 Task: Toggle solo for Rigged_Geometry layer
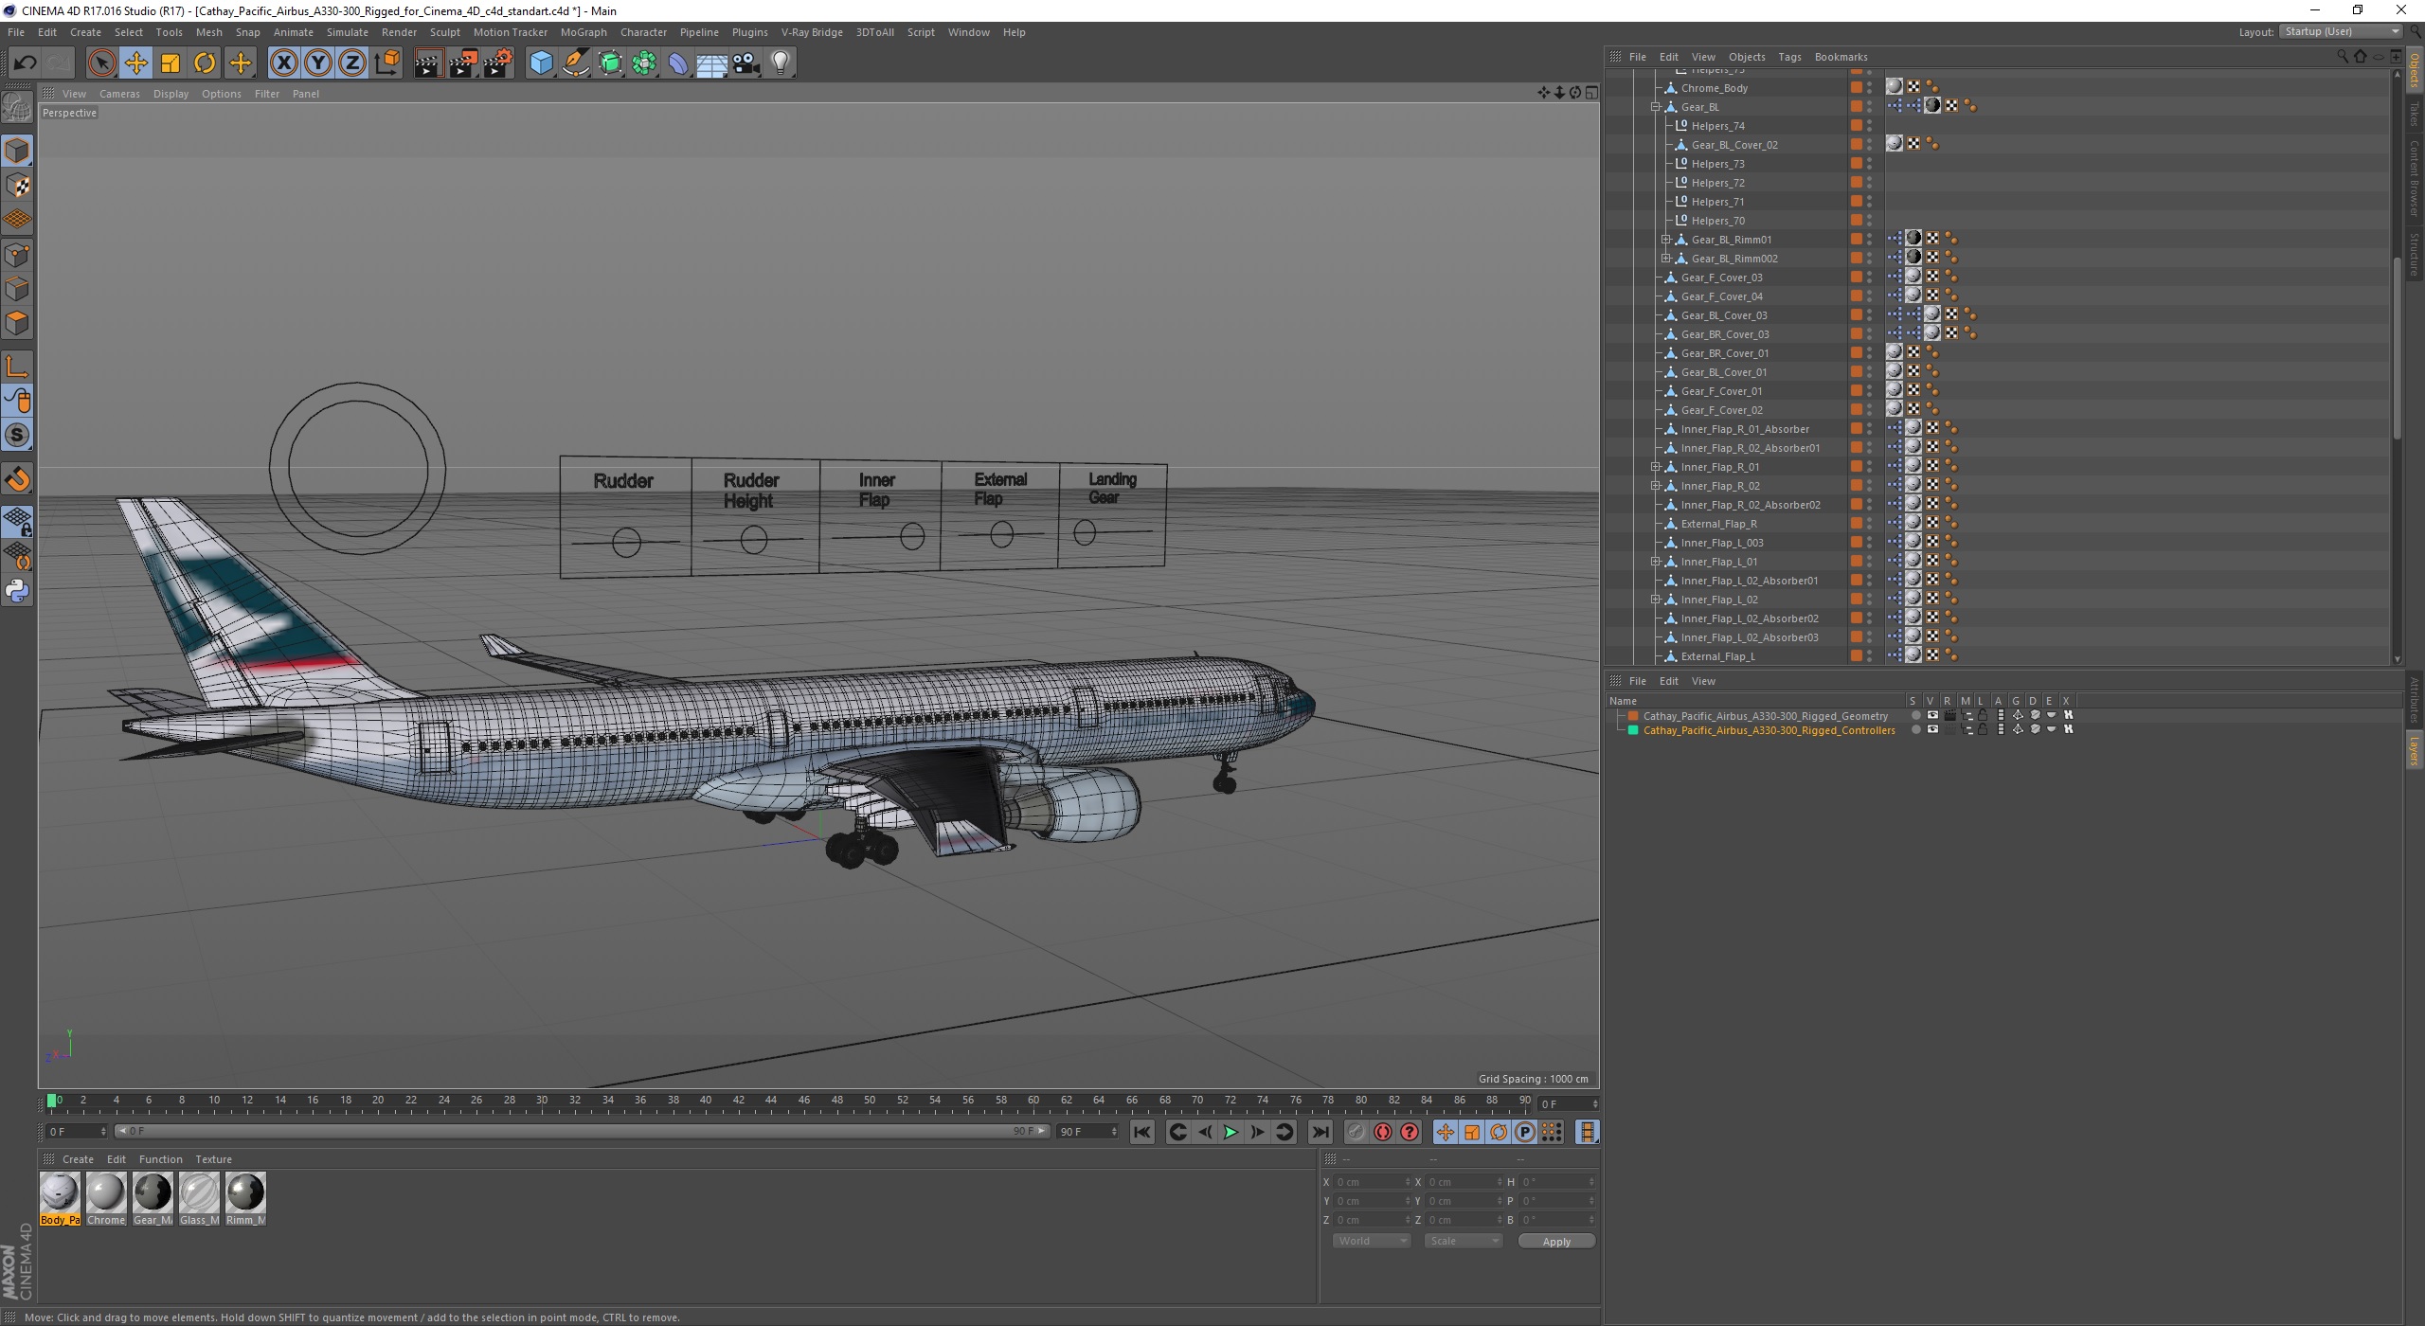tap(1915, 715)
